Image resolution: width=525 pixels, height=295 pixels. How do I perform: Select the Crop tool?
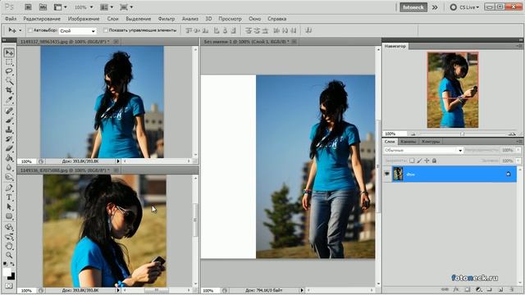click(x=9, y=90)
